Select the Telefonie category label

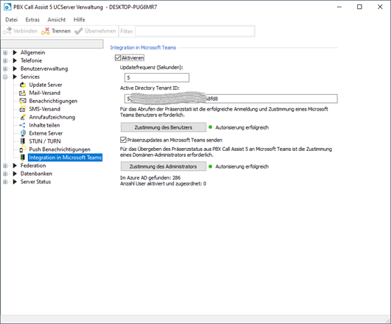tap(31, 60)
